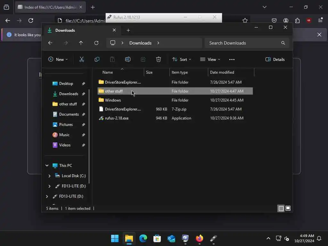Go up one folder level in Explorer
328x246 pixels.
(81, 43)
